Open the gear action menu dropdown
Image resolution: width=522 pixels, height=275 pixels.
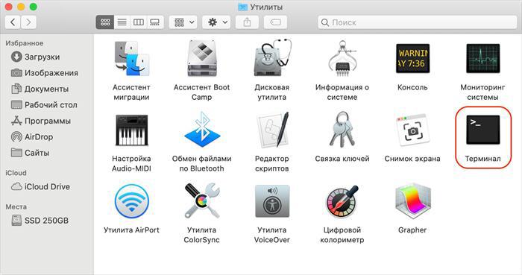click(x=216, y=22)
